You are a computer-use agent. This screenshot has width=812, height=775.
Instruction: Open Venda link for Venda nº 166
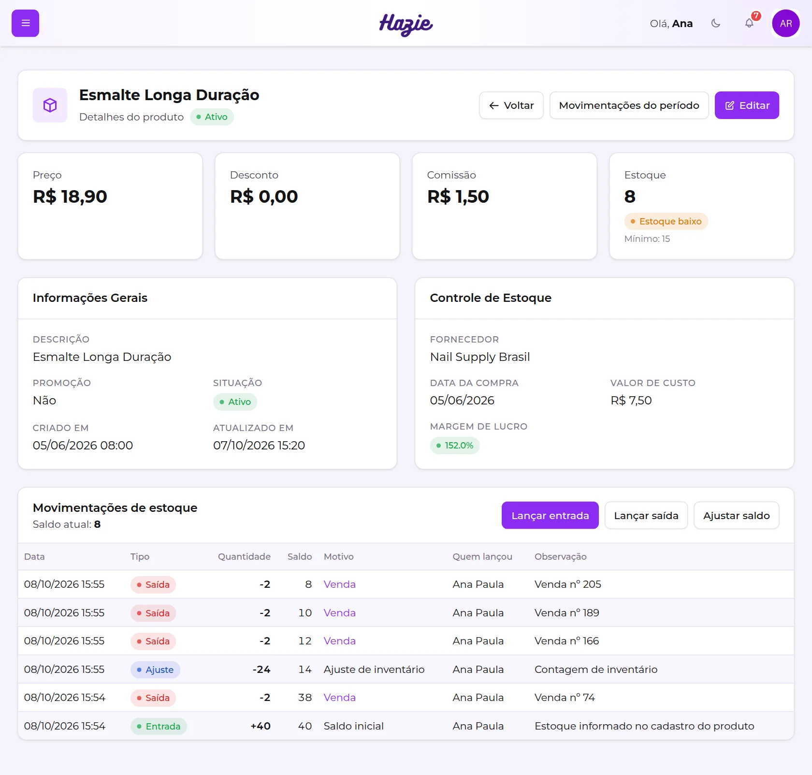pos(340,641)
